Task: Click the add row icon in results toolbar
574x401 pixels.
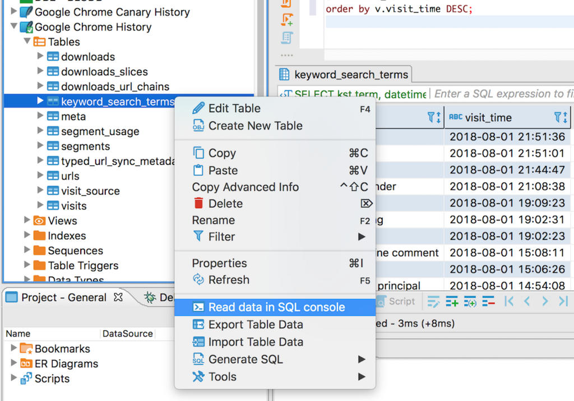Action: (x=452, y=302)
